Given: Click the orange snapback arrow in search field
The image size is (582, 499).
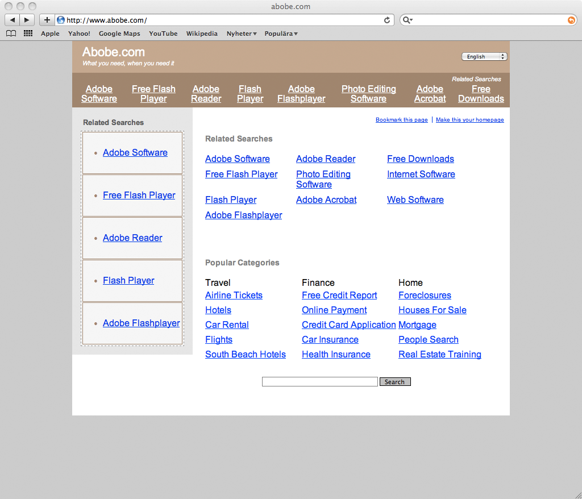Looking at the screenshot, I should pyautogui.click(x=571, y=20).
